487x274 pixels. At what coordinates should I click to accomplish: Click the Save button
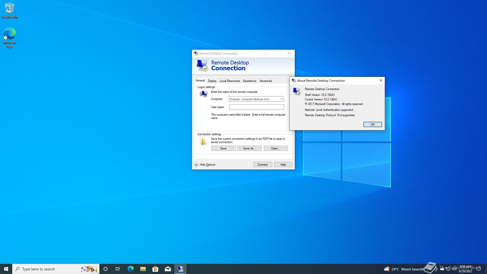click(x=223, y=148)
